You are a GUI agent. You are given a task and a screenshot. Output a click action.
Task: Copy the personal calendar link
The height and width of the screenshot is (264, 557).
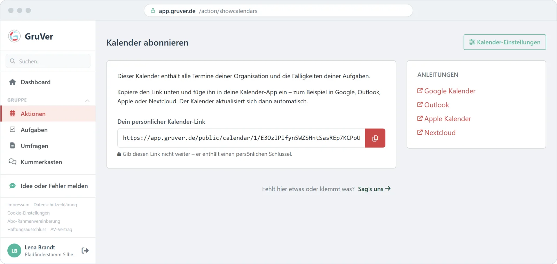click(375, 138)
